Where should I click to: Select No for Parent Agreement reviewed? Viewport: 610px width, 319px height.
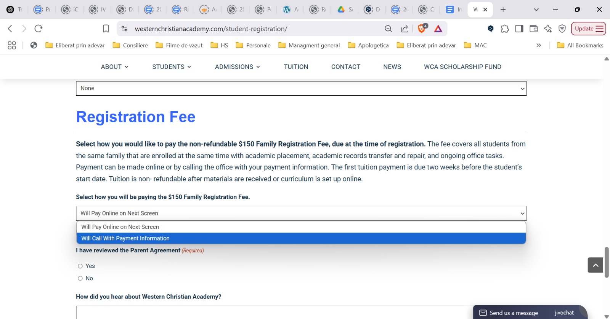coord(80,278)
